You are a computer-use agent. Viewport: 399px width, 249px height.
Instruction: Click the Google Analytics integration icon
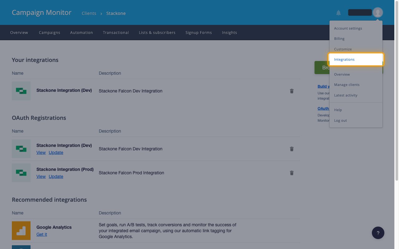tap(21, 231)
